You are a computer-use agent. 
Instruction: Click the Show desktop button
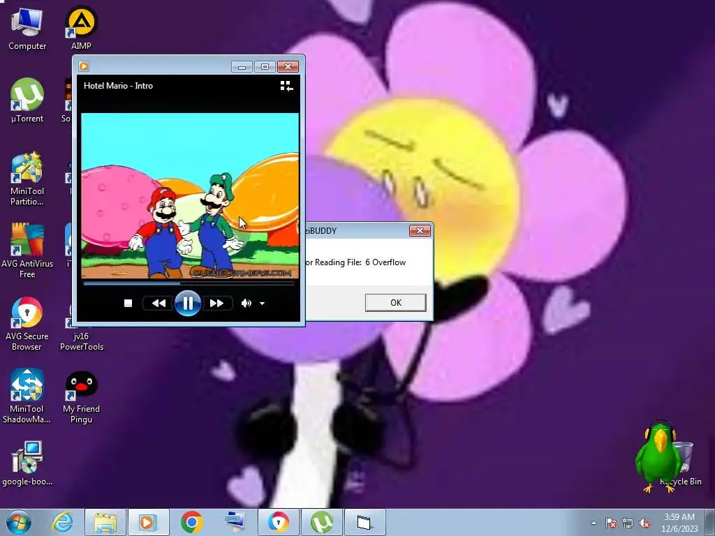(x=710, y=522)
